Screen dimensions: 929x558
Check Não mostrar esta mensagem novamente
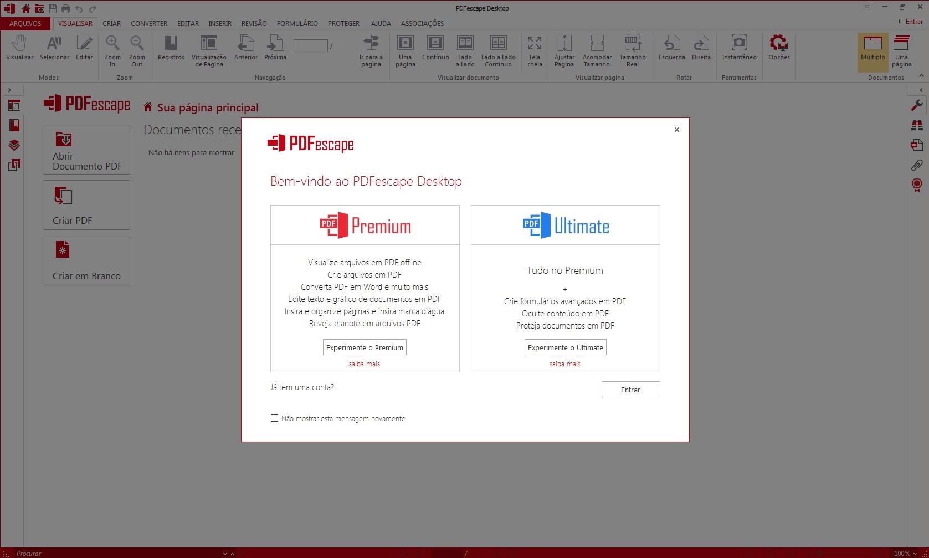point(274,418)
